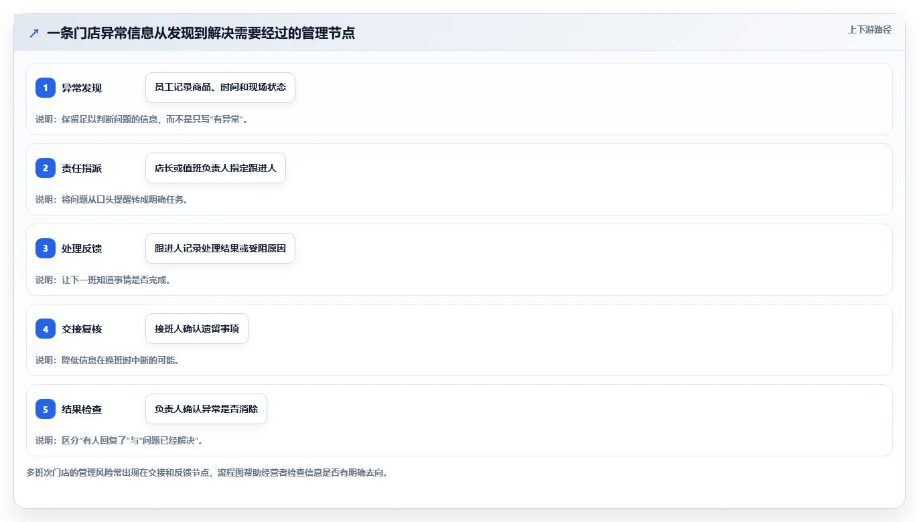Click the footer text starting 多班次门店的管理风险
The width and height of the screenshot is (919, 522).
(x=207, y=472)
